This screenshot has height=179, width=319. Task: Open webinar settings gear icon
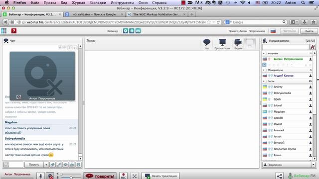pyautogui.click(x=126, y=31)
